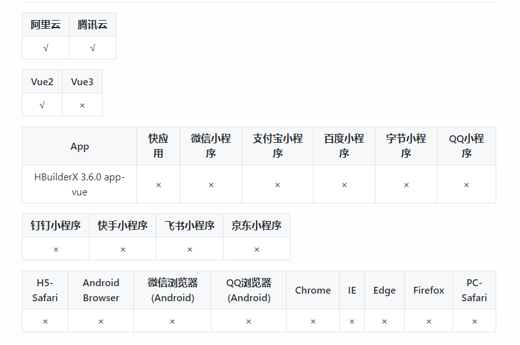Click the checkmark under Vue2
The image size is (520, 345).
point(42,105)
